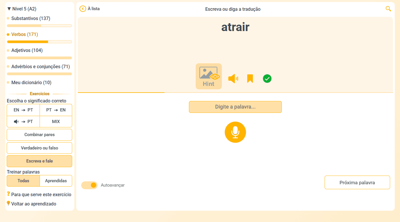The width and height of the screenshot is (400, 222).
Task: Open Advérbios e conjunções (71) category
Action: [41, 67]
